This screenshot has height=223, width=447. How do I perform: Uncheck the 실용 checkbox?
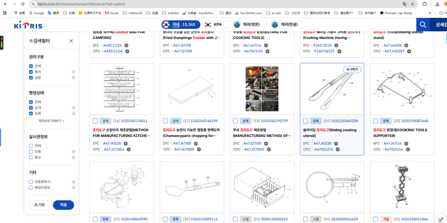pyautogui.click(x=31, y=77)
